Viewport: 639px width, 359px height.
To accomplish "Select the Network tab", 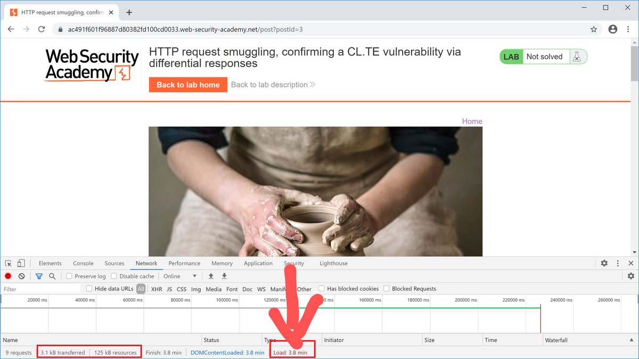I will click(146, 263).
